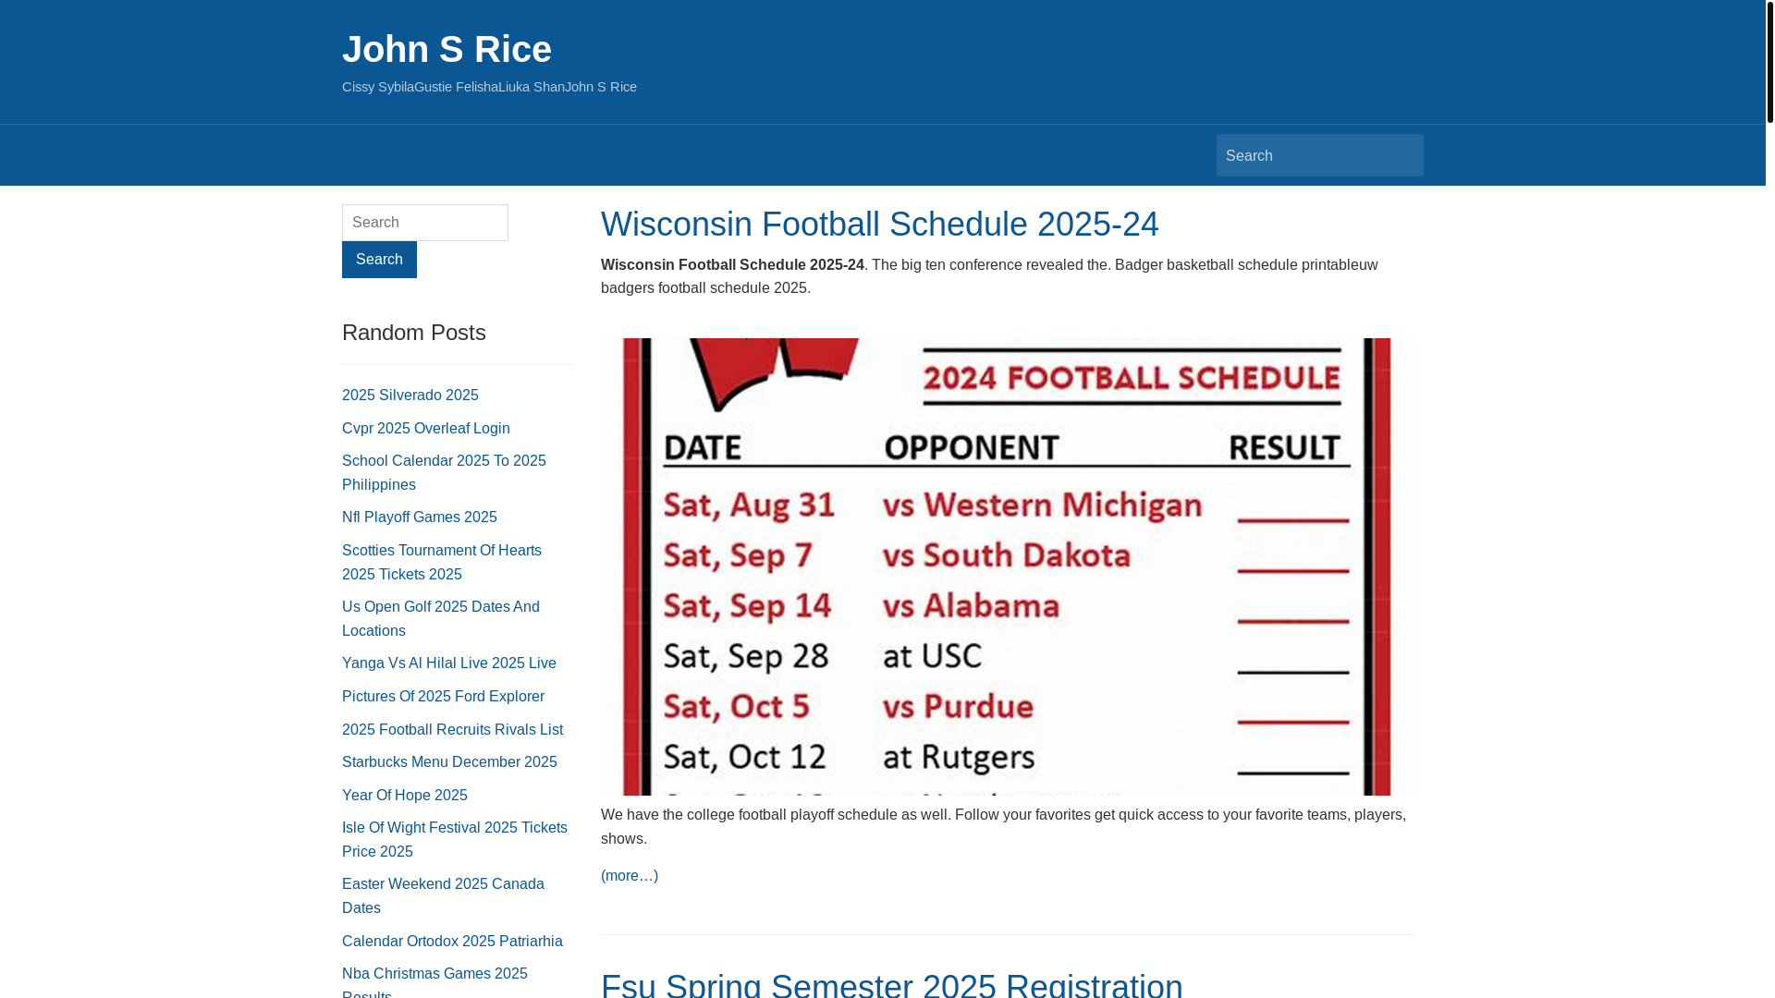Viewport: 1775px width, 998px height.
Task: Select Nfl Playoff Games 2025 link
Action: [420, 517]
